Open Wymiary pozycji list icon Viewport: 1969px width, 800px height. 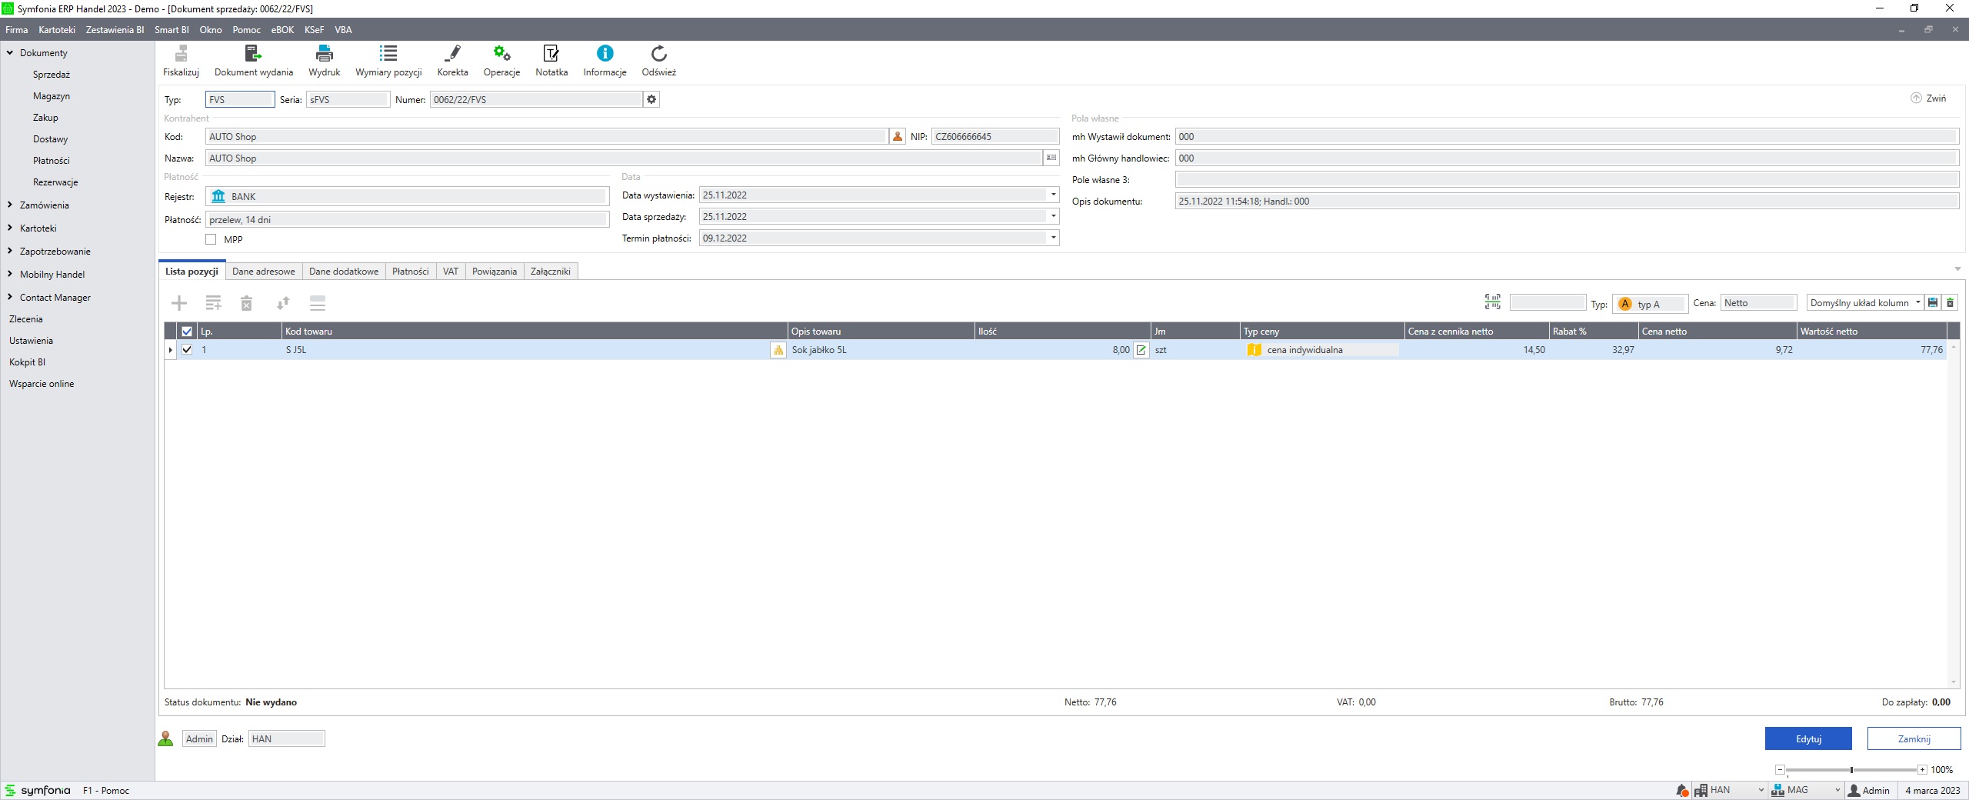point(388,54)
